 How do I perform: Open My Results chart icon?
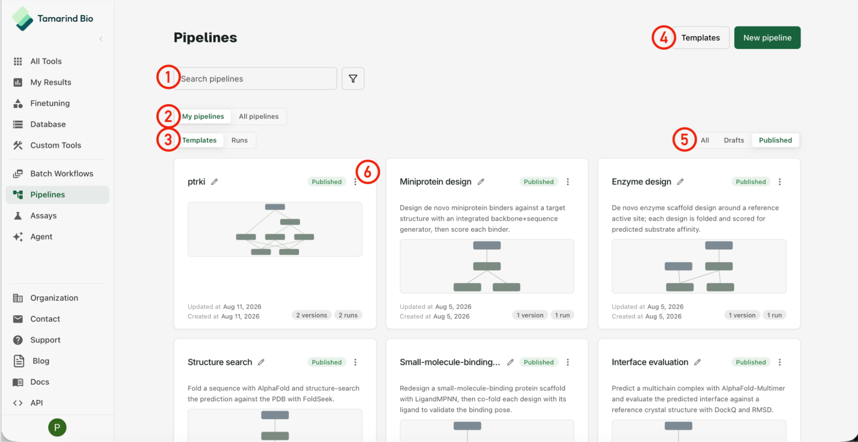point(18,82)
